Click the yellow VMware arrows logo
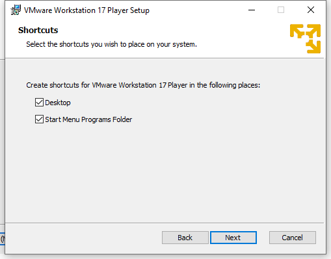 (305, 38)
